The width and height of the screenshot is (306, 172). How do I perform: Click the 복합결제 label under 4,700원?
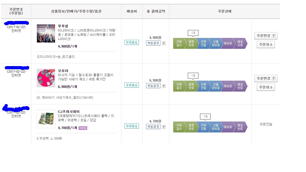[x=153, y=126]
